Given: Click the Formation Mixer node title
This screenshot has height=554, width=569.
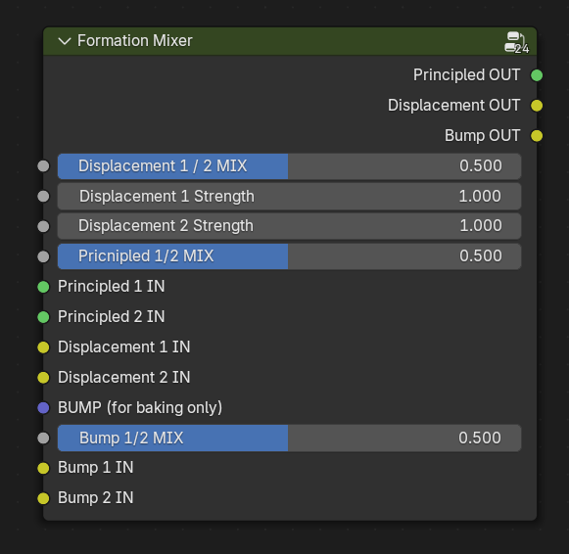Looking at the screenshot, I should coord(134,40).
